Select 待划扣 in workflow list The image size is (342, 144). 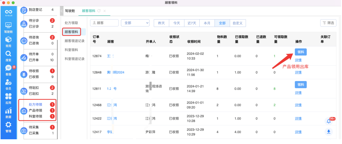(x=34, y=88)
